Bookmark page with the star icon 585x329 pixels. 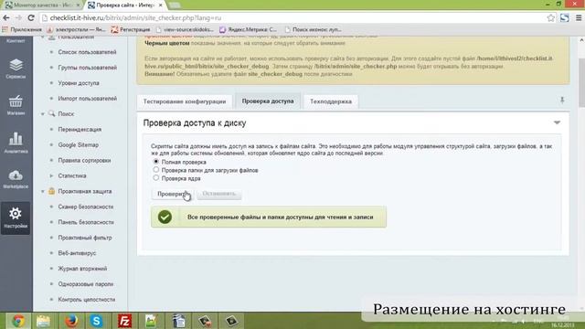[550, 18]
